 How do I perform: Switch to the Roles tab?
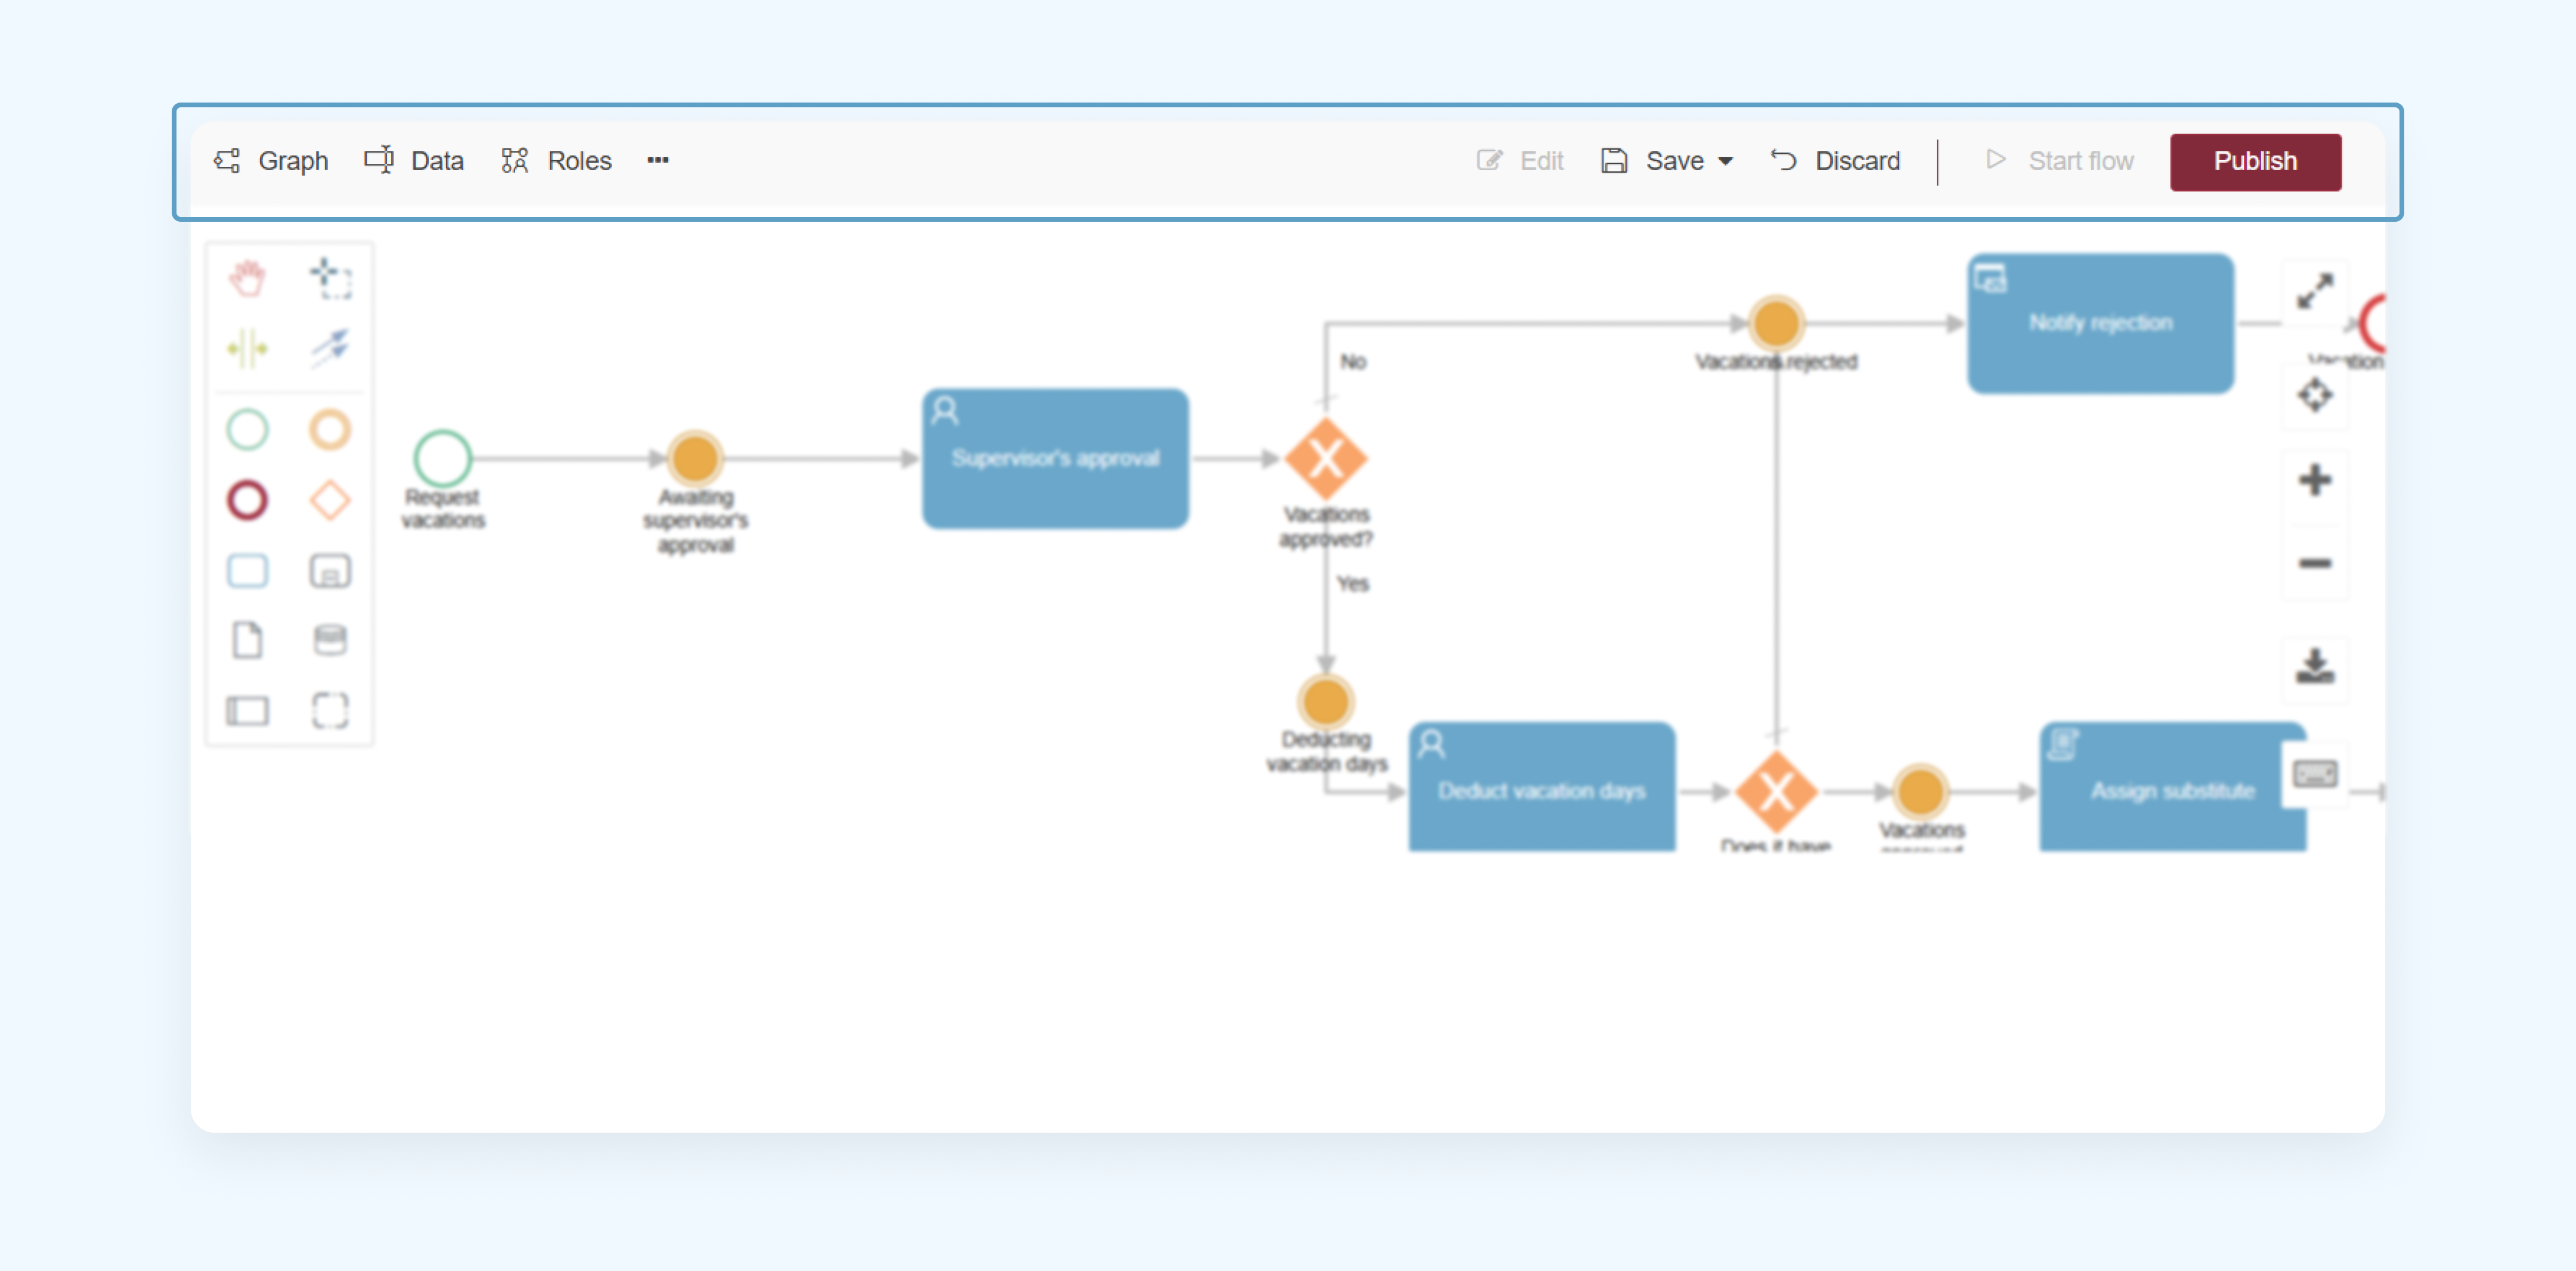556,160
